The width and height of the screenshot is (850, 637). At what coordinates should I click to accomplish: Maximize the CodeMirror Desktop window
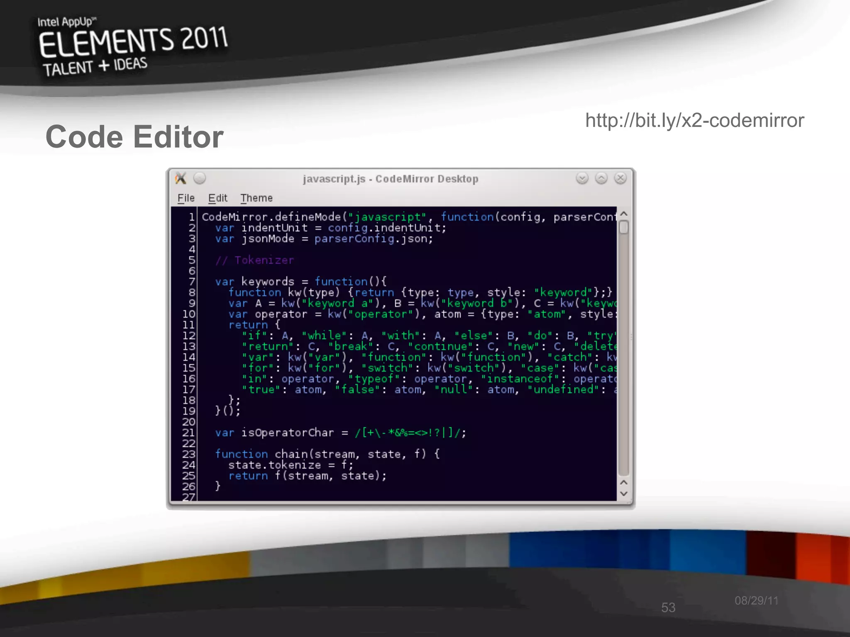tap(601, 178)
